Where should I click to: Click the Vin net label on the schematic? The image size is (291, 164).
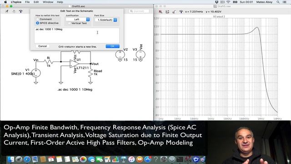(36, 60)
